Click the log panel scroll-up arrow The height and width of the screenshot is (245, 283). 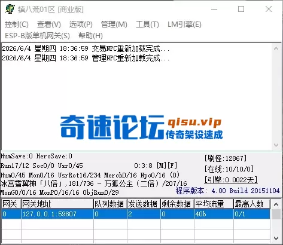coord(276,48)
